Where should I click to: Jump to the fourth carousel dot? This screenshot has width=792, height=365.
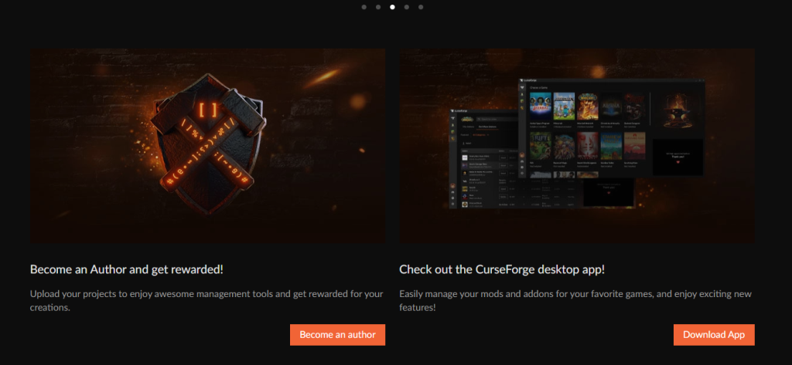coord(407,7)
